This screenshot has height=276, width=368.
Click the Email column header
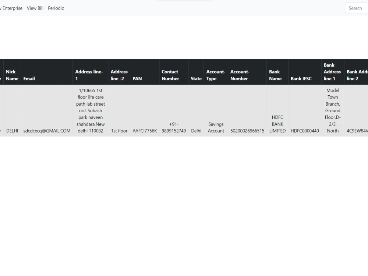[29, 78]
